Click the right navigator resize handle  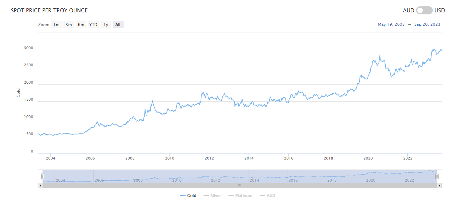pyautogui.click(x=437, y=176)
